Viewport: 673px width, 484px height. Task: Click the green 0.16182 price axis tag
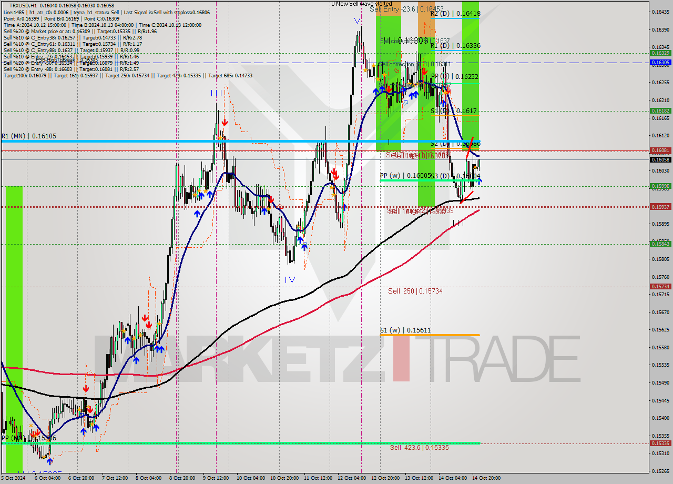point(660,110)
